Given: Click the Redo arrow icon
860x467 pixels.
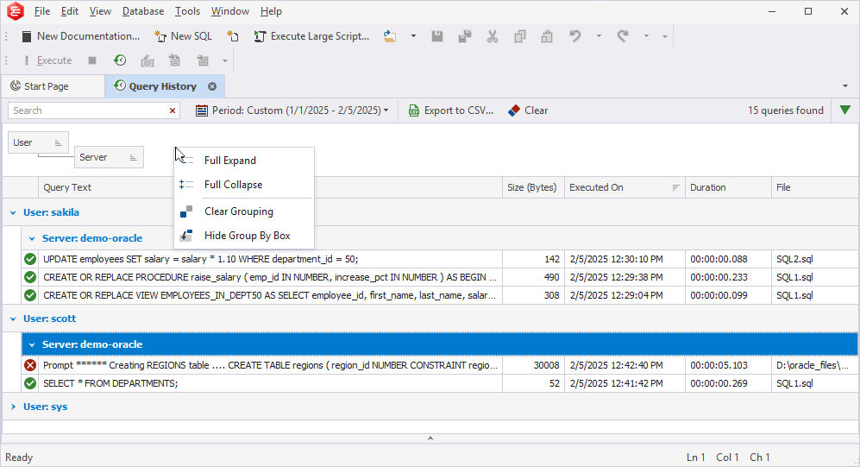Looking at the screenshot, I should pyautogui.click(x=623, y=36).
